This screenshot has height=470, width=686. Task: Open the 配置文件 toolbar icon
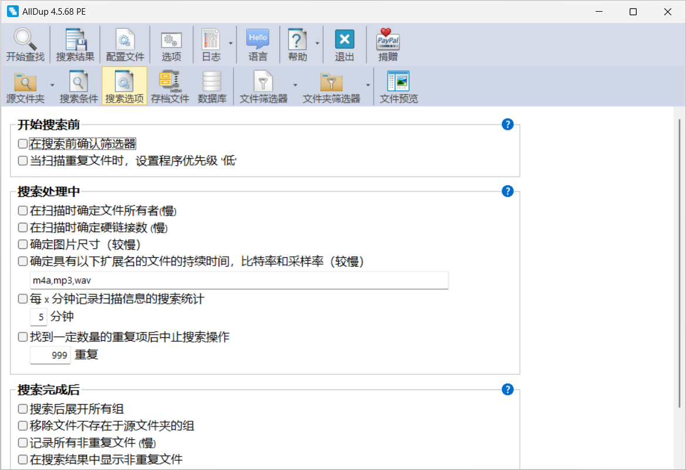pyautogui.click(x=125, y=40)
